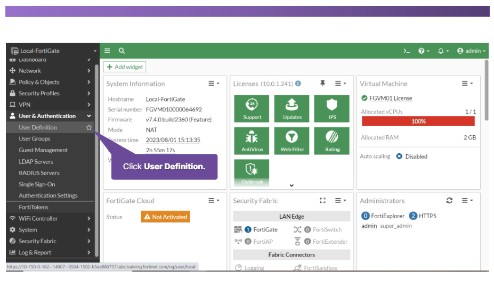Open the System Information widget menu
The width and height of the screenshot is (494, 281).
click(214, 84)
